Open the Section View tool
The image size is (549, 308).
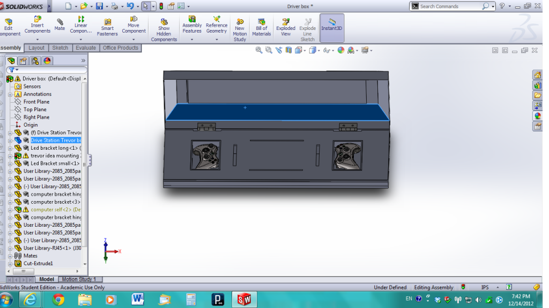[288, 50]
